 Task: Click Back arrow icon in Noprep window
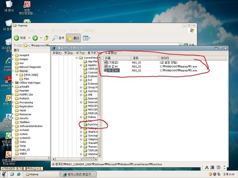(x=16, y=38)
